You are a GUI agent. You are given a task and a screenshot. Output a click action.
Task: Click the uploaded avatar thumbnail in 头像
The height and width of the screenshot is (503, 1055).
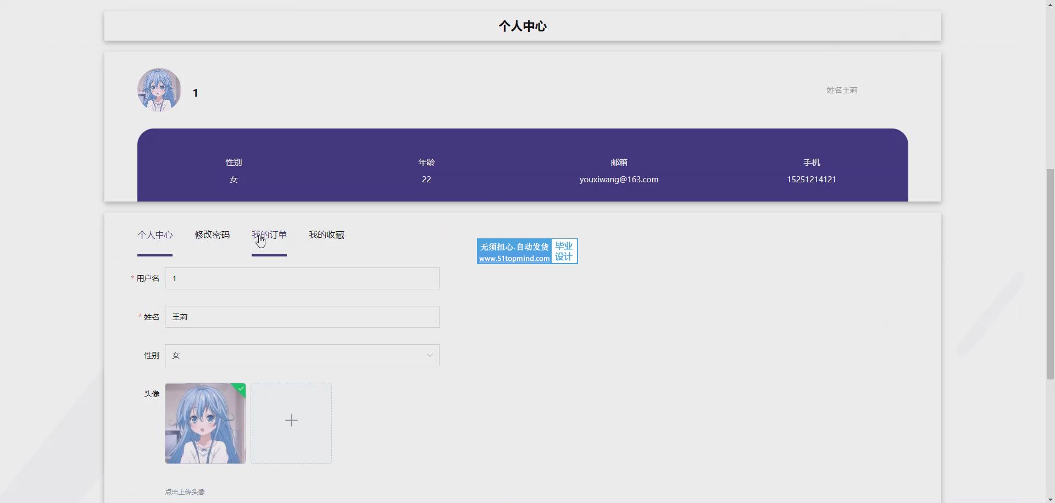pyautogui.click(x=206, y=423)
